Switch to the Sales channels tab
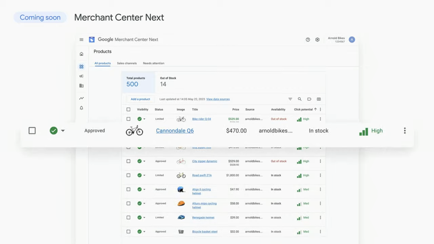Screen dimensions: 434x244 point(127,63)
